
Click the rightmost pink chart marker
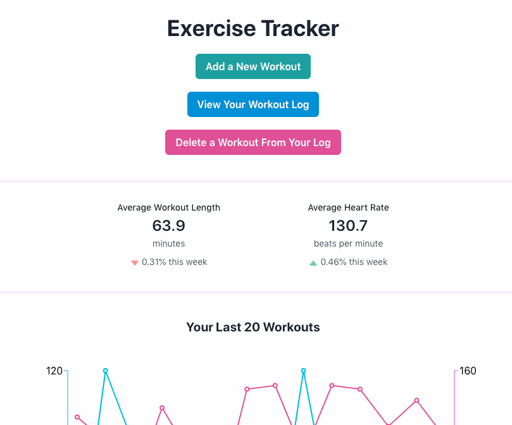(417, 400)
